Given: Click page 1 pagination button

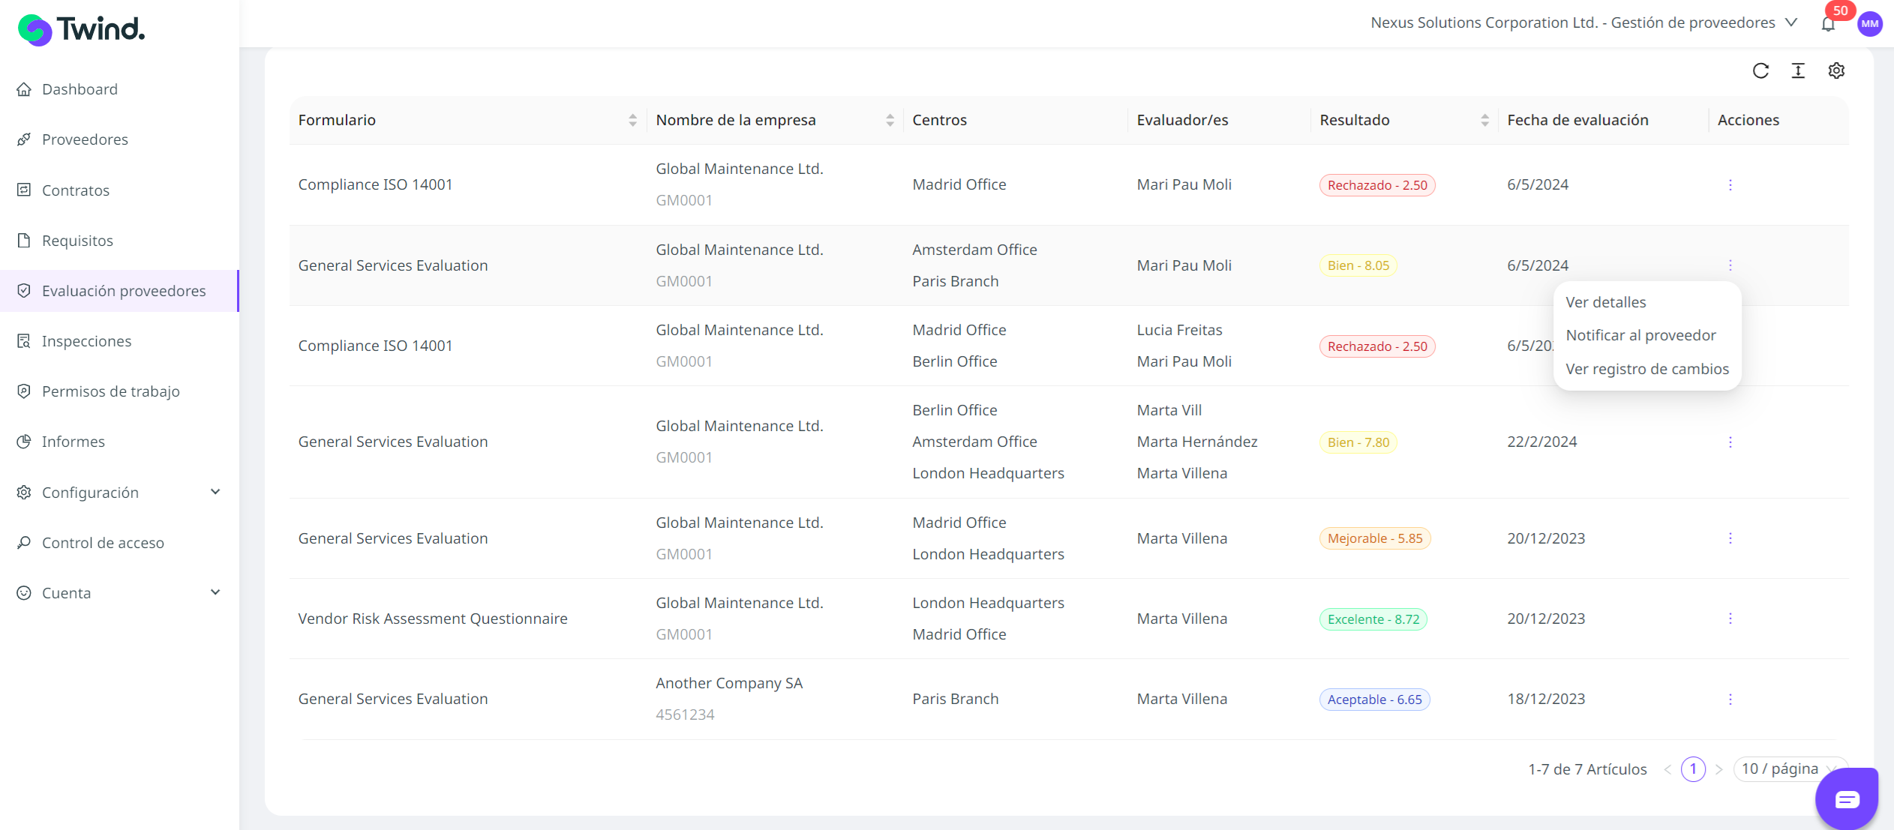Looking at the screenshot, I should [x=1692, y=769].
